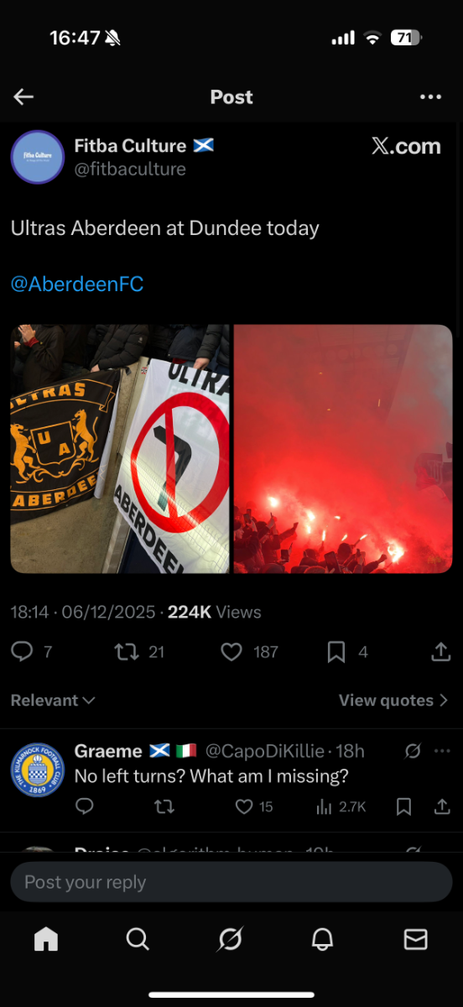Open the Notifications bell tab

tap(323, 940)
